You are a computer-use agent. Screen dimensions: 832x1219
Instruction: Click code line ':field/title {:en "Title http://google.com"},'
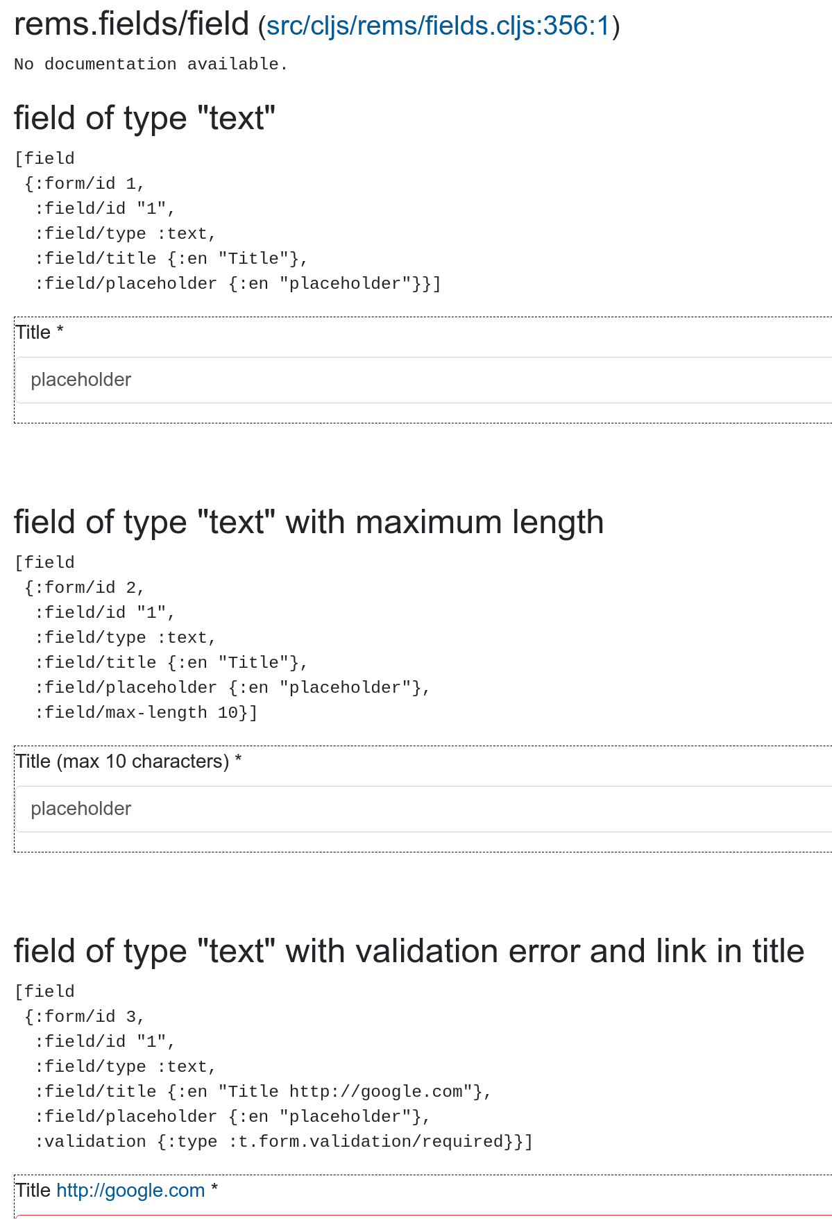coord(263,1092)
